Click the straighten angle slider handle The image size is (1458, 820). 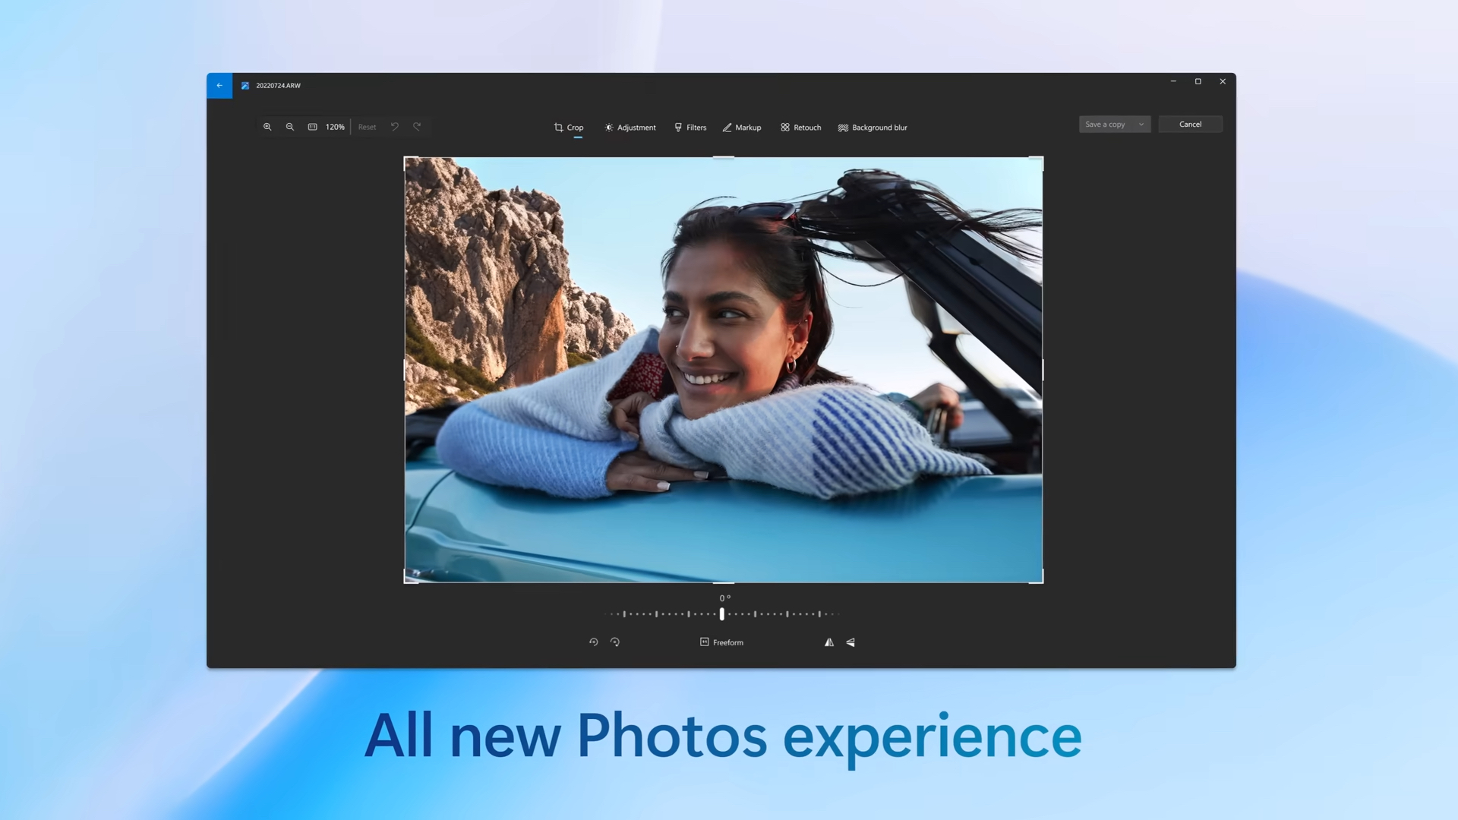coord(721,613)
